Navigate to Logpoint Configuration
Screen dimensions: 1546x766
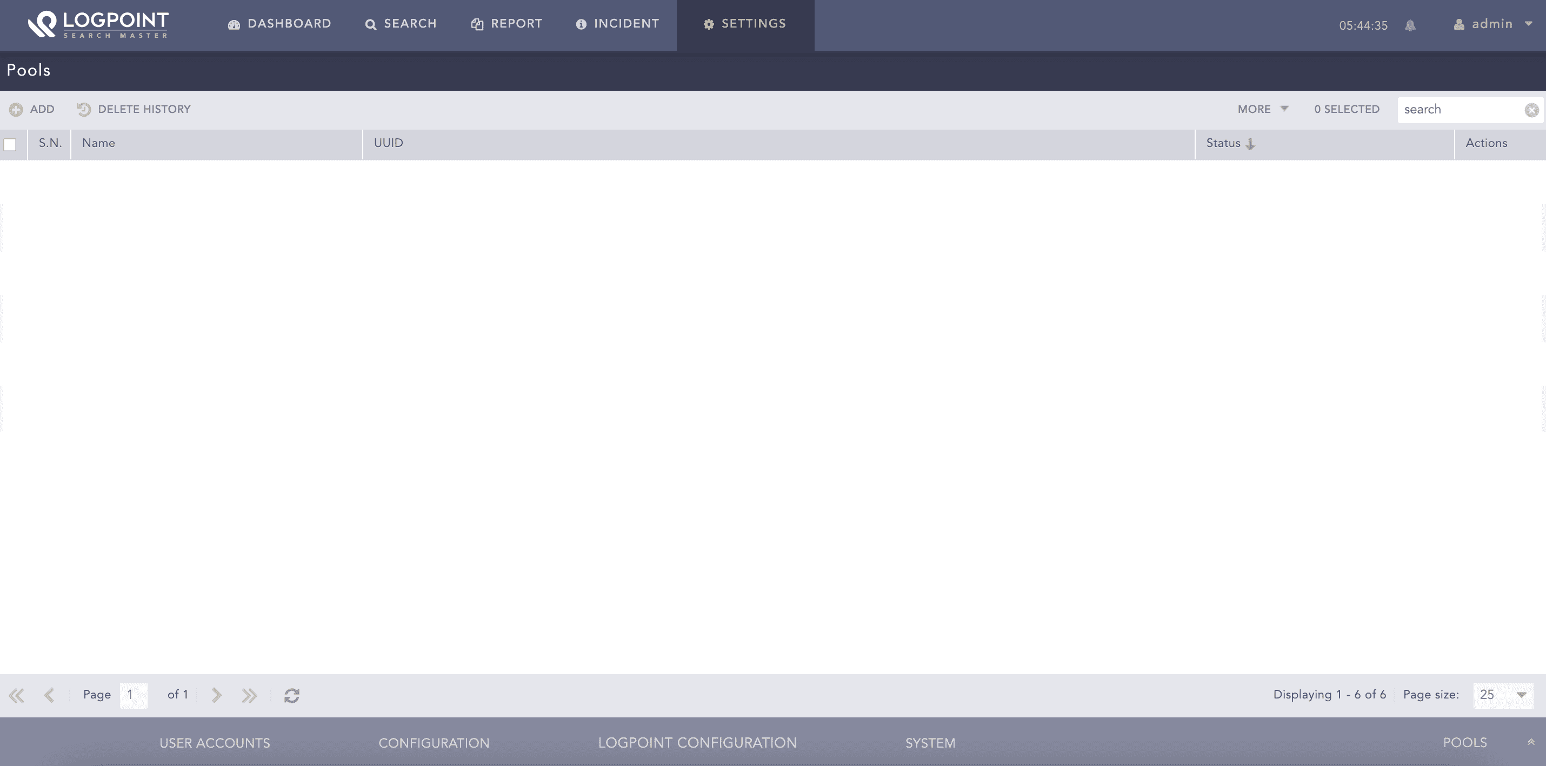[697, 743]
